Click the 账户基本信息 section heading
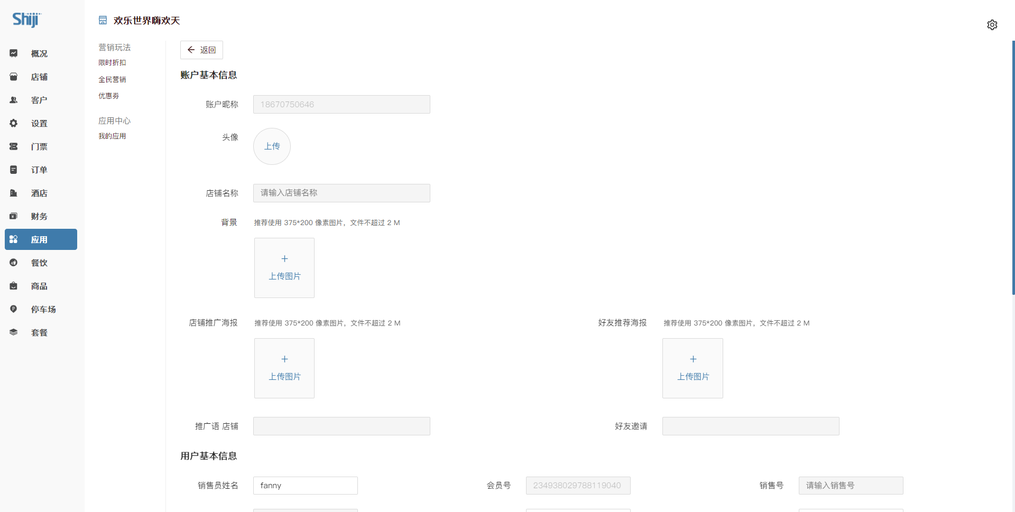Image resolution: width=1015 pixels, height=512 pixels. pyautogui.click(x=209, y=75)
